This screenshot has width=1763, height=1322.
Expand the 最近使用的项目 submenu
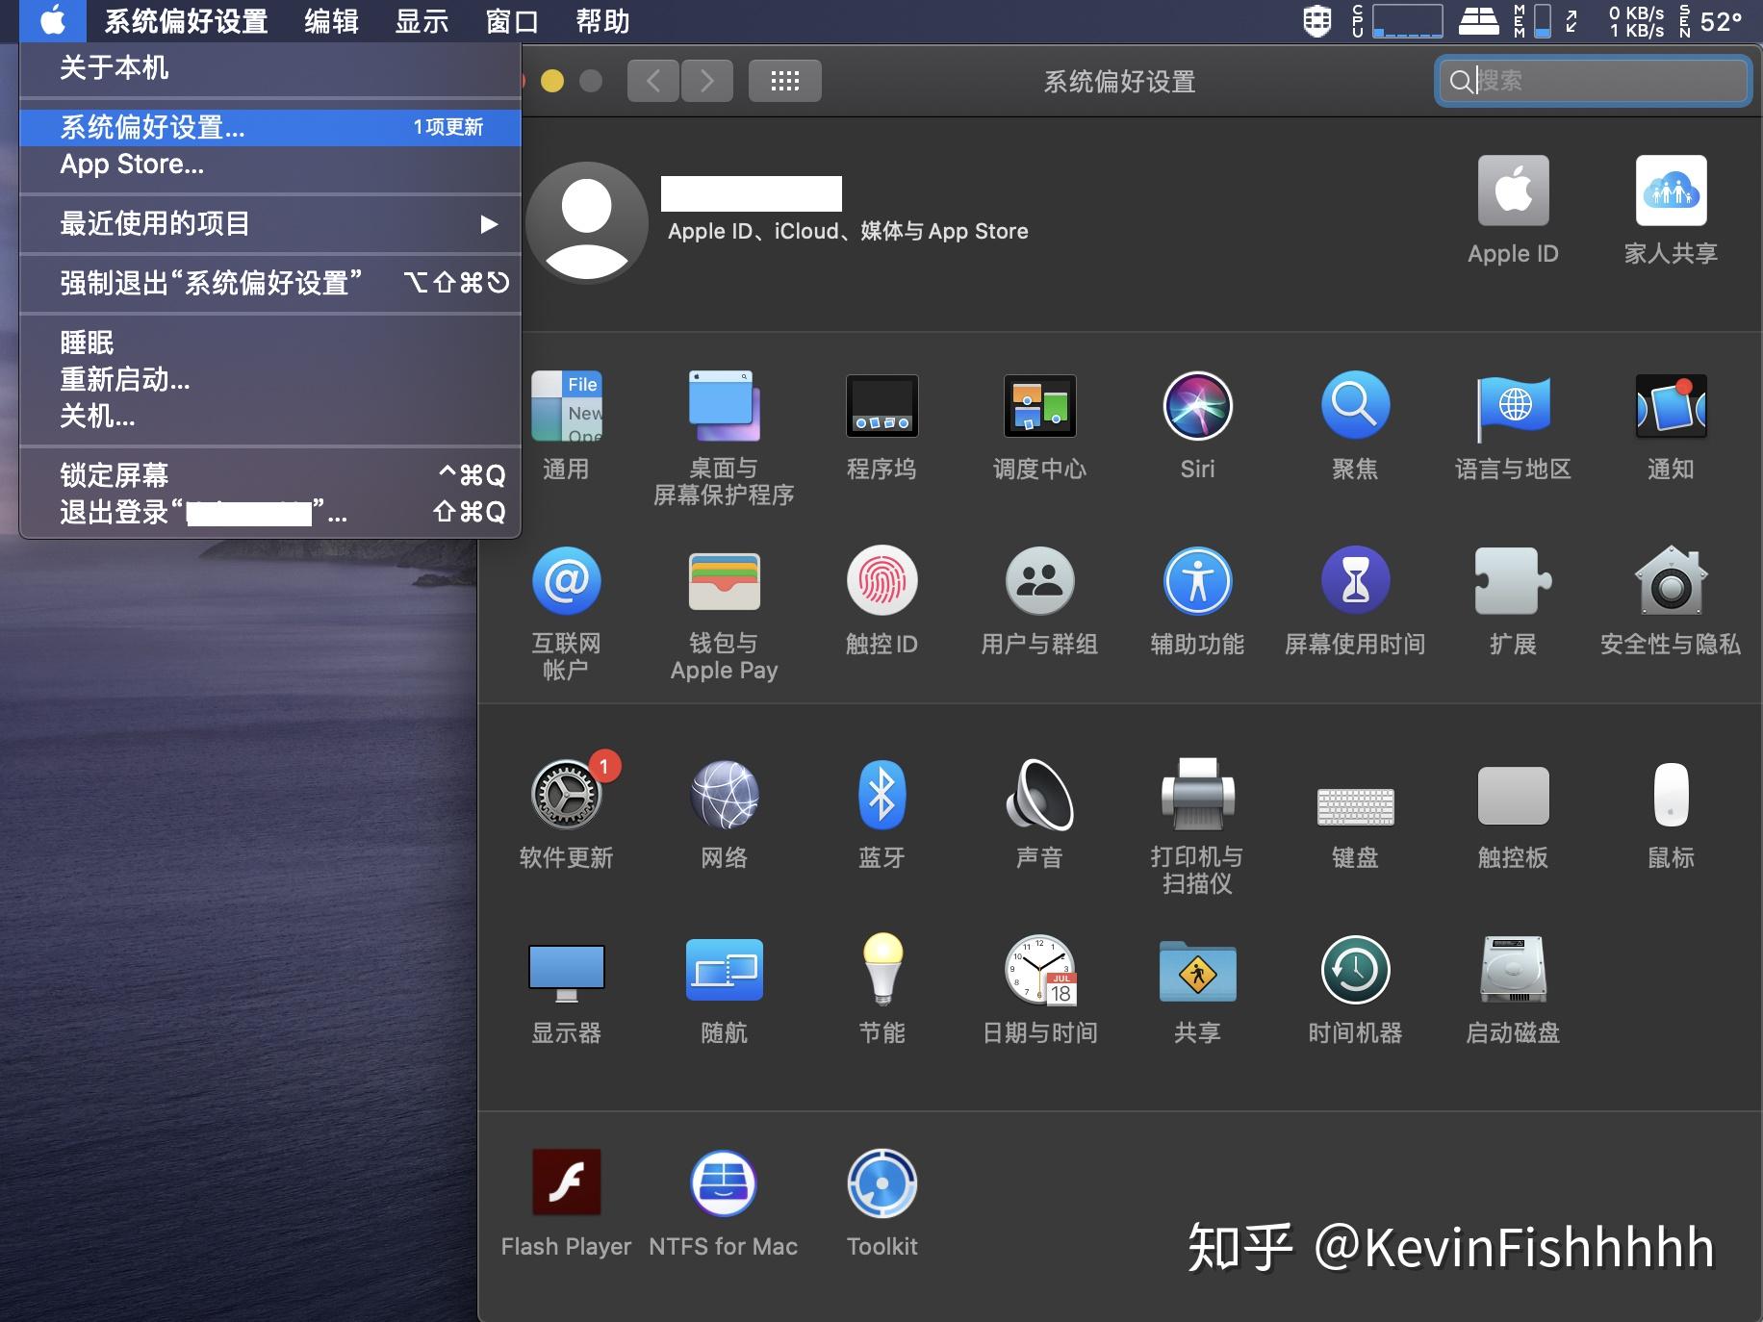click(269, 224)
